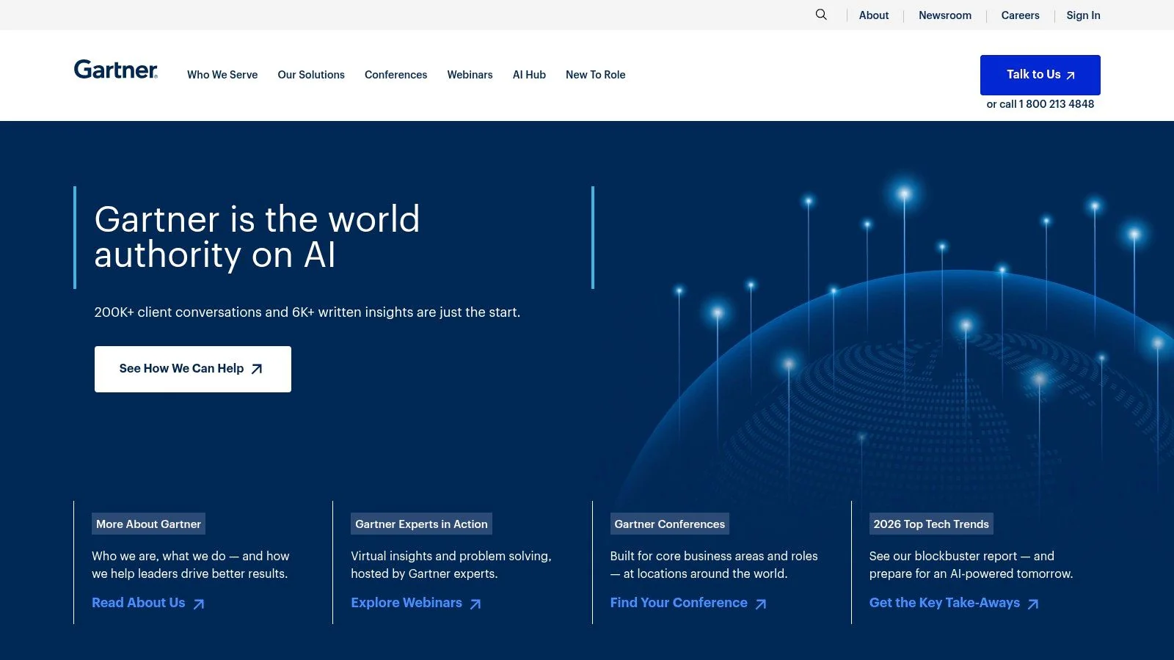The image size is (1174, 660).
Task: Open the Our Solutions menu
Action: 311,75
